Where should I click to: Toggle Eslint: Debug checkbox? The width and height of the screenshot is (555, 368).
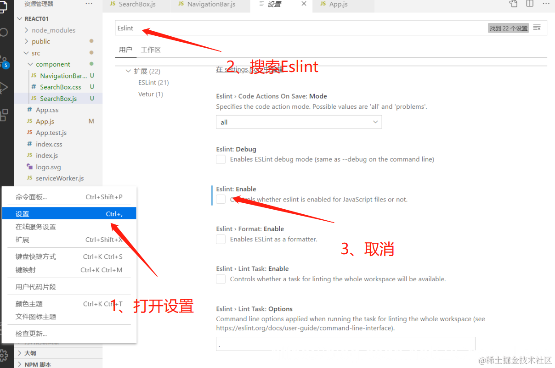[x=221, y=159]
